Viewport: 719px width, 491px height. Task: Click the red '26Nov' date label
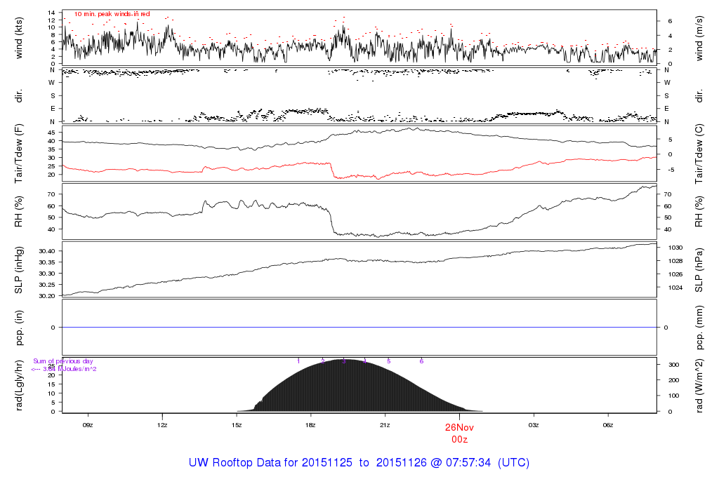[x=459, y=427]
